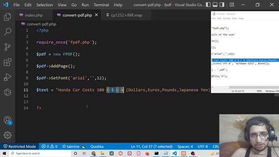Click the VS Code logo in title bar
Viewport: 279px width, 157px height.
[x=6, y=5]
